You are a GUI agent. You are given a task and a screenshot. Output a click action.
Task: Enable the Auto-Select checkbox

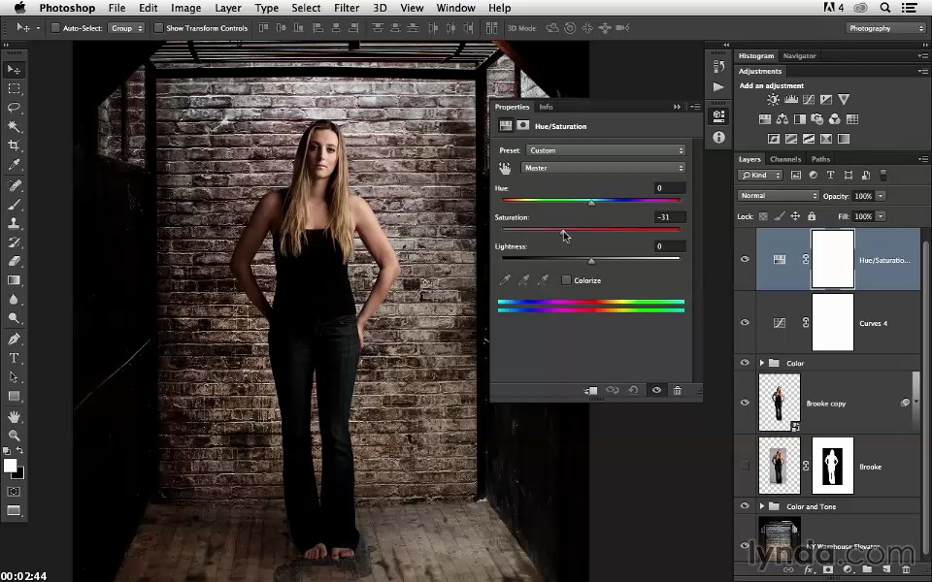pos(55,28)
